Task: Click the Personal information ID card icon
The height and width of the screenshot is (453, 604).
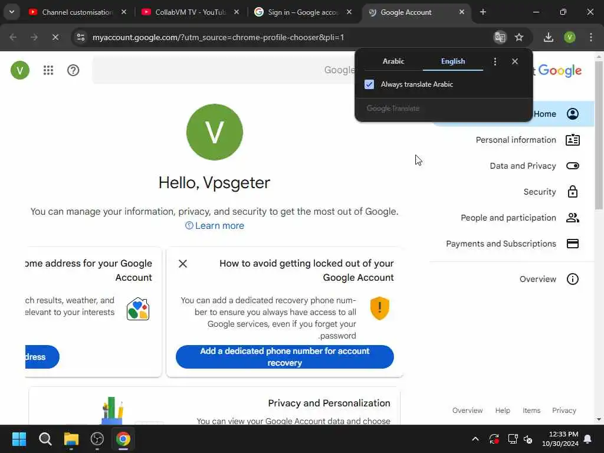Action: [573, 140]
